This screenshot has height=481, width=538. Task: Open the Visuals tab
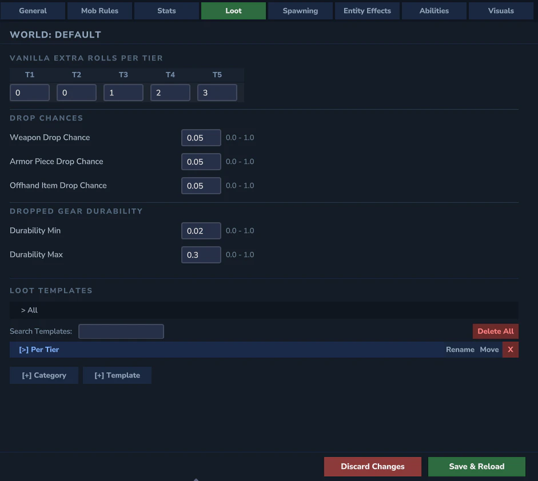501,11
